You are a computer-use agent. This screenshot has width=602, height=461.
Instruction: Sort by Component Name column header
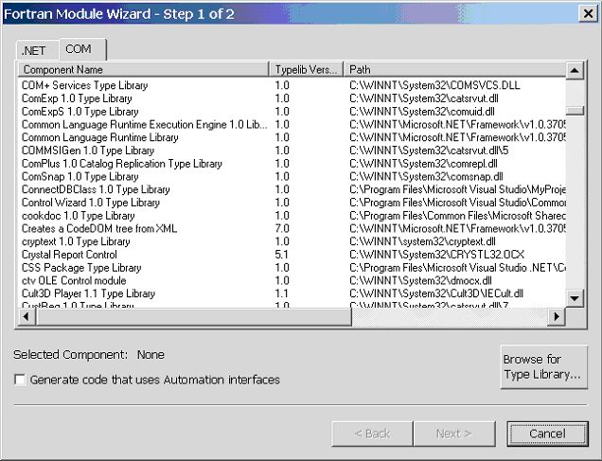click(143, 69)
